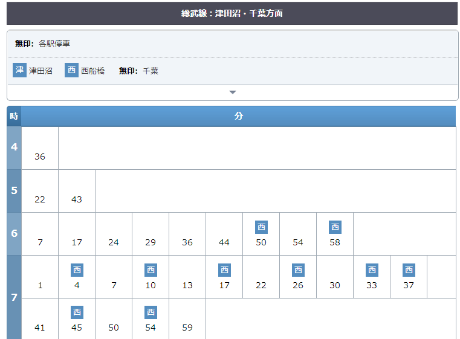460x339 pixels.
Task: Click the 西 icon above 7:10
Action: pyautogui.click(x=151, y=270)
